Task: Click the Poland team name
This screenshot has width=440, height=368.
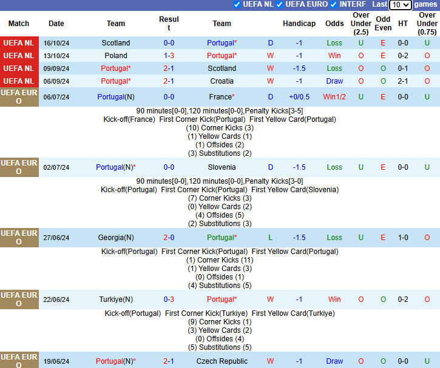Action: (115, 56)
